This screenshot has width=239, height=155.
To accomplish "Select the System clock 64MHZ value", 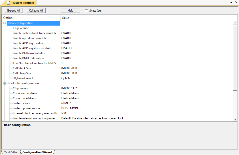I will (x=66, y=103).
